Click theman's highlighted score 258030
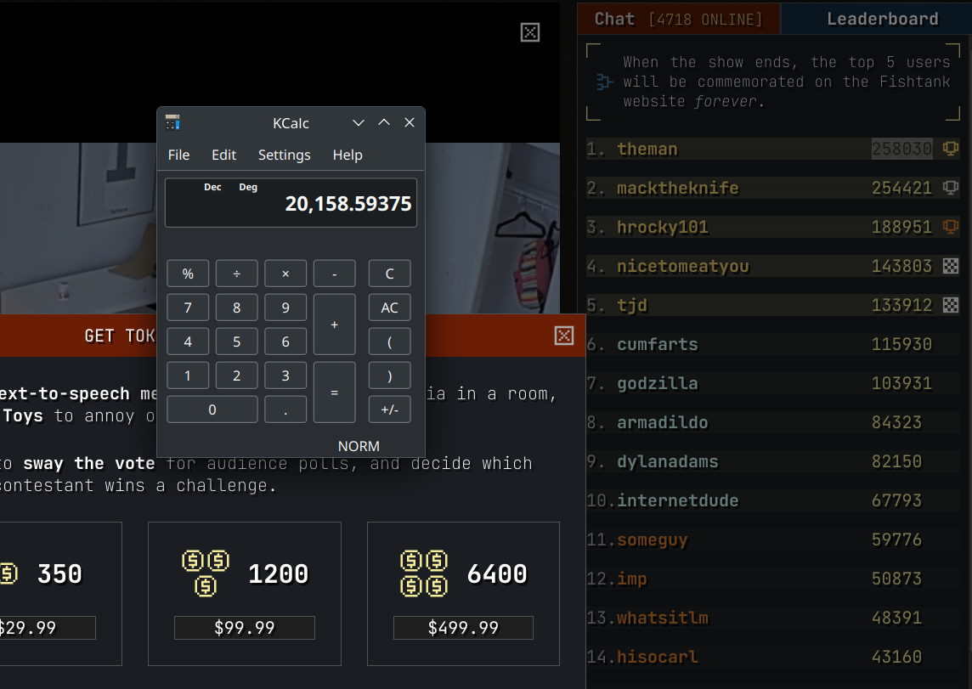The height and width of the screenshot is (689, 972). click(902, 149)
